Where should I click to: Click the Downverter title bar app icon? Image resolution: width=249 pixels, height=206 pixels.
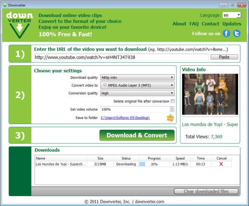[x=5, y=5]
